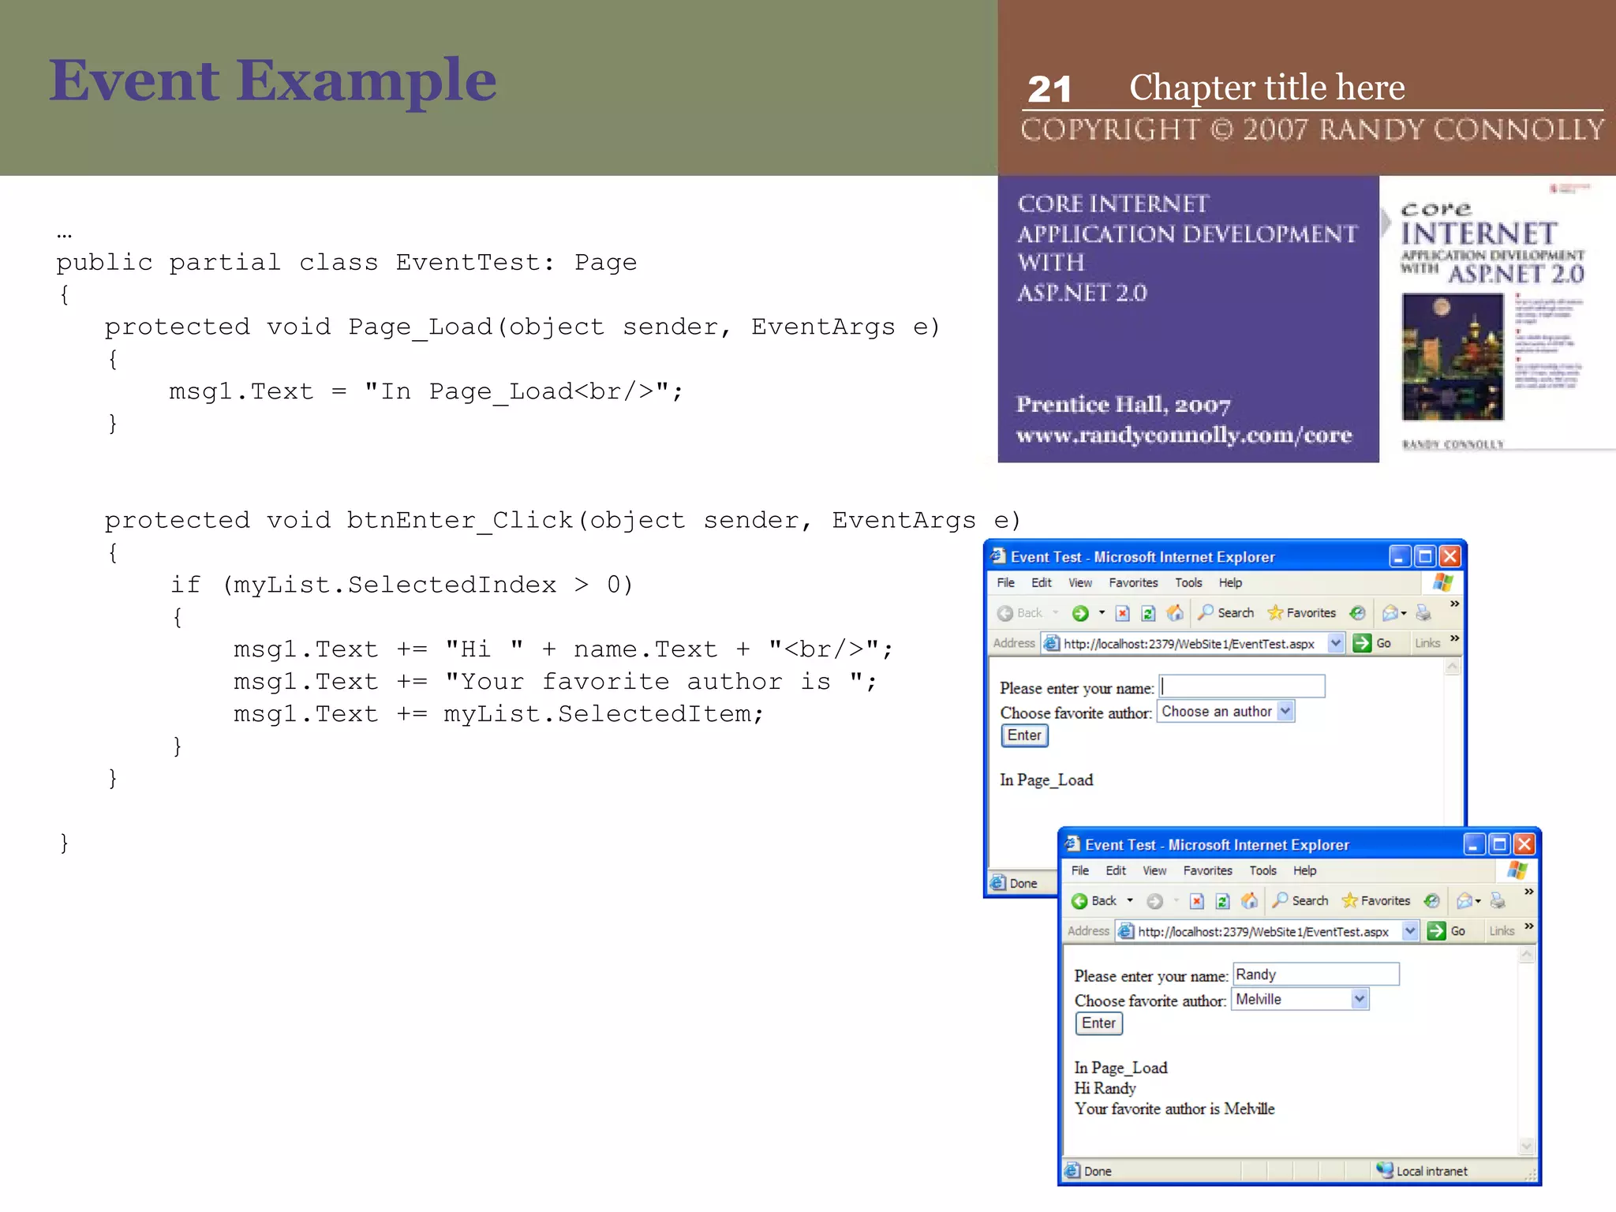Maximize the front IE window

pos(1499,844)
